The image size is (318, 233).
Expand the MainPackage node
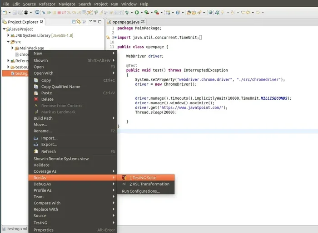click(x=12, y=48)
